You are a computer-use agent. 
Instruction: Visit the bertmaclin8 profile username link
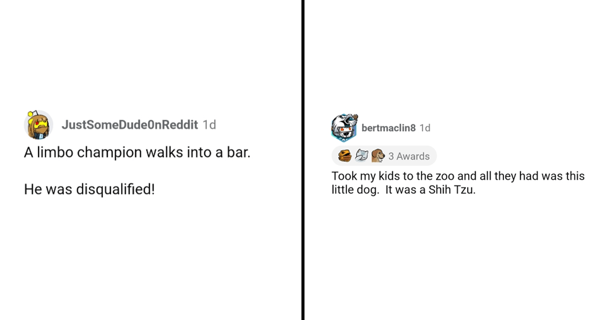click(x=388, y=128)
